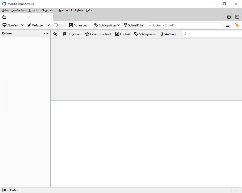This screenshot has height=193, width=242.
Task: Click the online status icon in status bar
Action: (x=4, y=190)
